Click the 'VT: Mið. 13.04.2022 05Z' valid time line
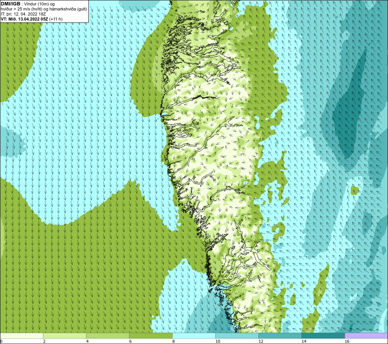The height and width of the screenshot is (344, 388). [x=31, y=19]
